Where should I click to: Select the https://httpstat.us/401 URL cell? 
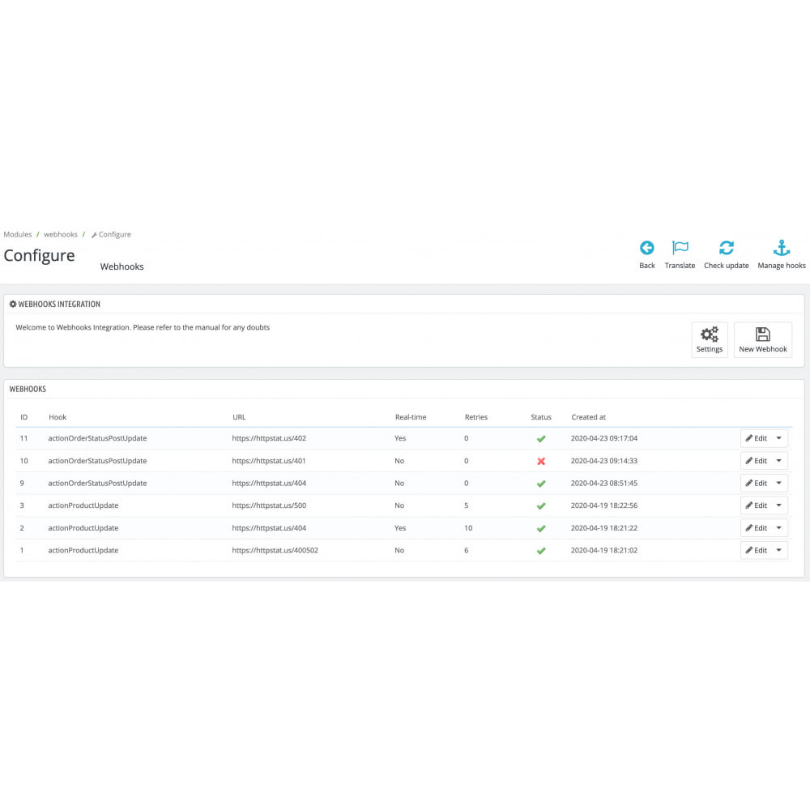[269, 461]
